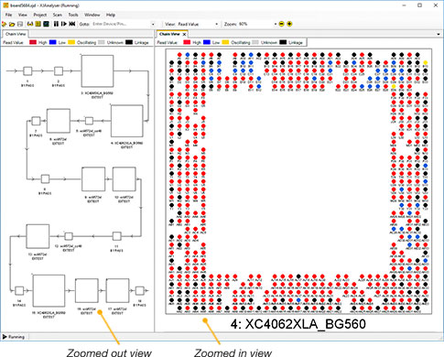444x357 pixels.
Task: Click red High swatch in right legend
Action: [187, 42]
